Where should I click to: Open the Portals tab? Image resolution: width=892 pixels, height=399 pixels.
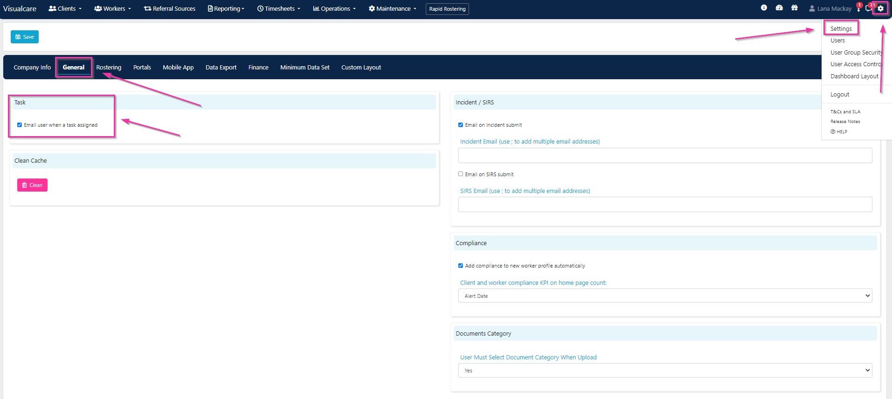tap(142, 67)
